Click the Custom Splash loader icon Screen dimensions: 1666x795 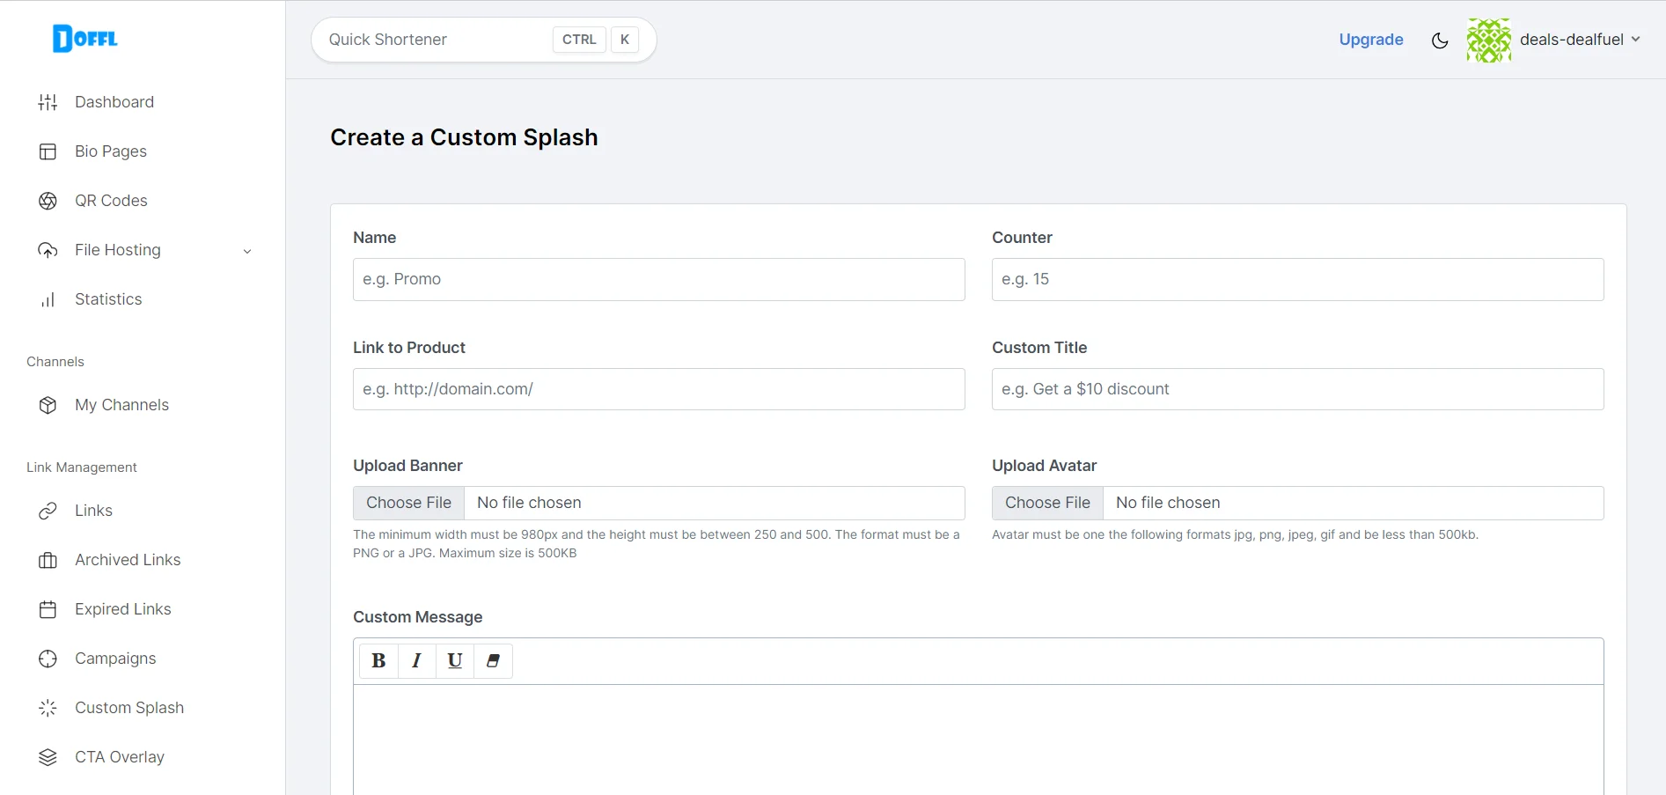click(x=48, y=708)
